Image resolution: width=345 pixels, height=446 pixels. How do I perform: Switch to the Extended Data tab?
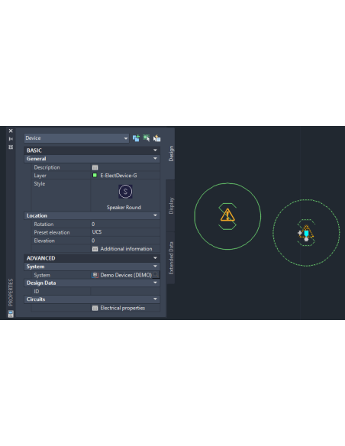(171, 258)
